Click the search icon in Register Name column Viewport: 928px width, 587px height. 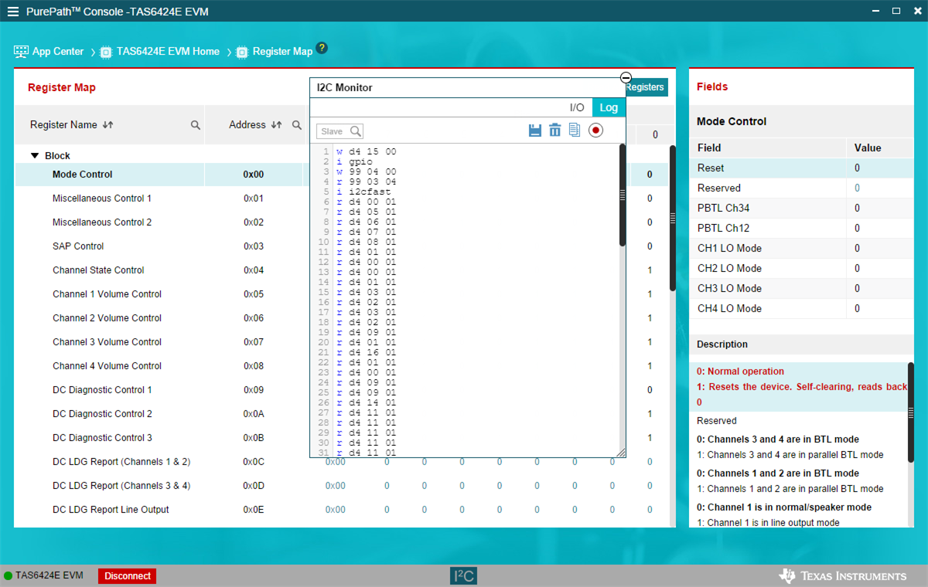(x=196, y=125)
